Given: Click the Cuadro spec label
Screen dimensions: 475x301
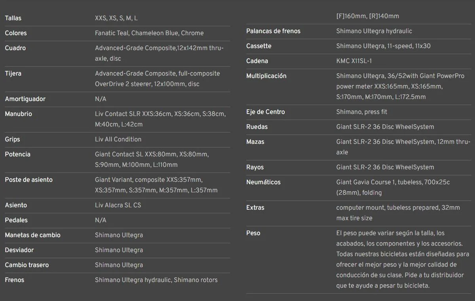Looking at the screenshot, I should (x=15, y=48).
